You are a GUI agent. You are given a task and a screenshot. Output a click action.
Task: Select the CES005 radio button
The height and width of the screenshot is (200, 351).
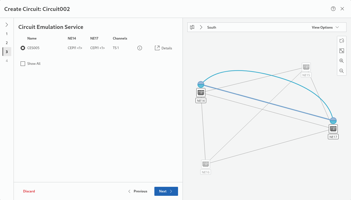[23, 48]
